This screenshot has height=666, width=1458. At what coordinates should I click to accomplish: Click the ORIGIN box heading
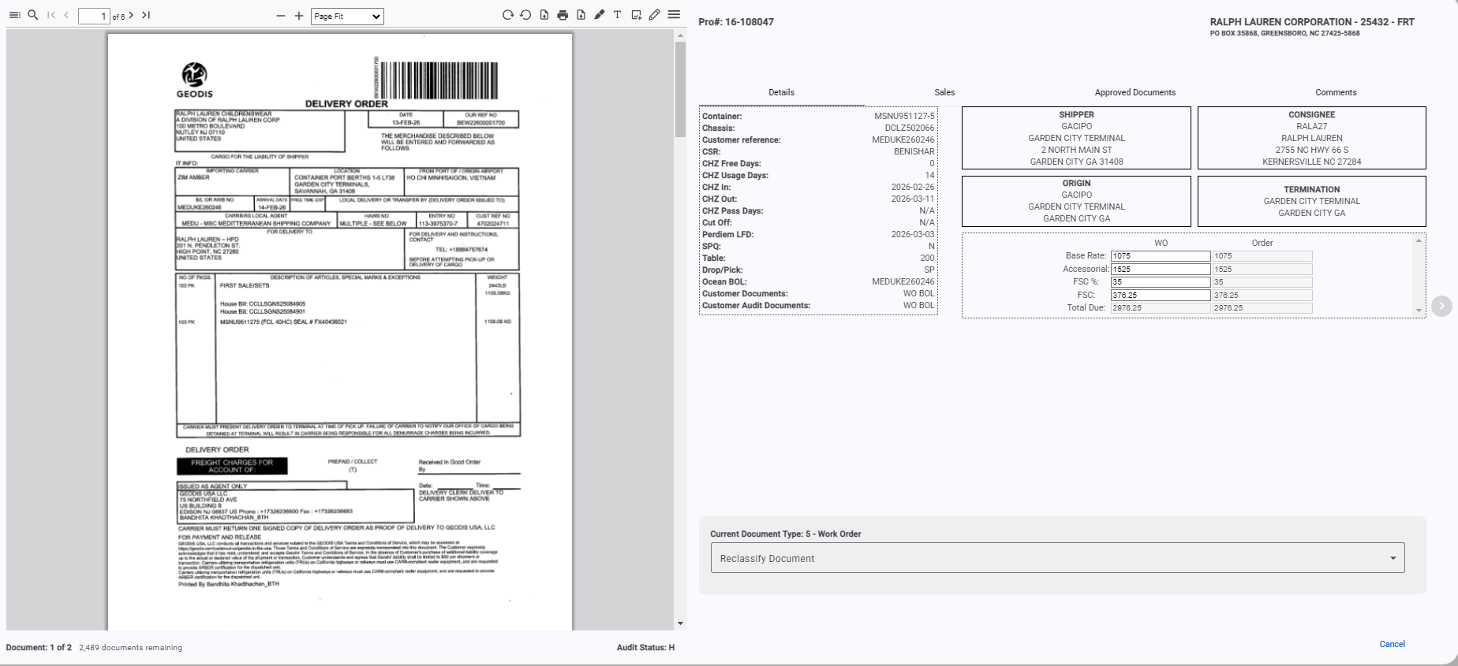[1076, 184]
